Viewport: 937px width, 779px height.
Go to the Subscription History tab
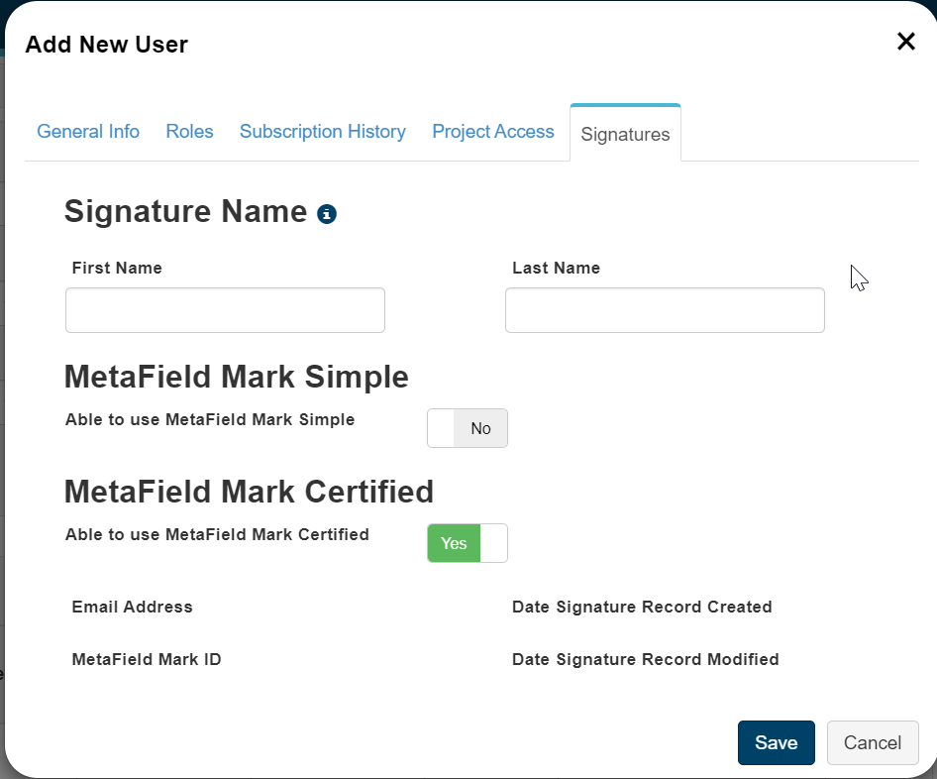pos(323,132)
